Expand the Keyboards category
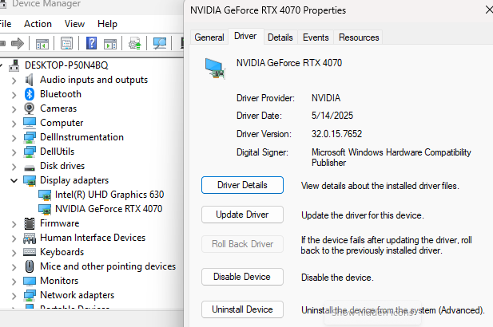The height and width of the screenshot is (327, 493). coord(14,252)
